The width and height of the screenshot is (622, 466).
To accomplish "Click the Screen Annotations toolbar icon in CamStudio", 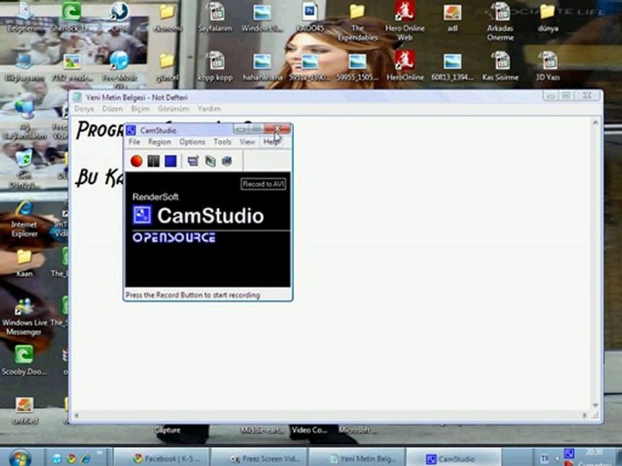I will coord(210,161).
